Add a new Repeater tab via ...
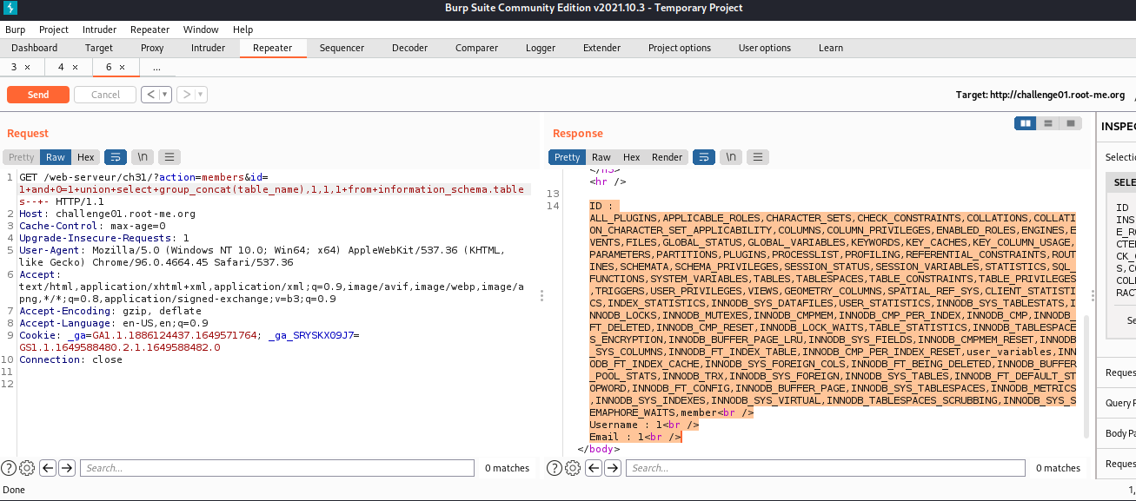 [156, 67]
